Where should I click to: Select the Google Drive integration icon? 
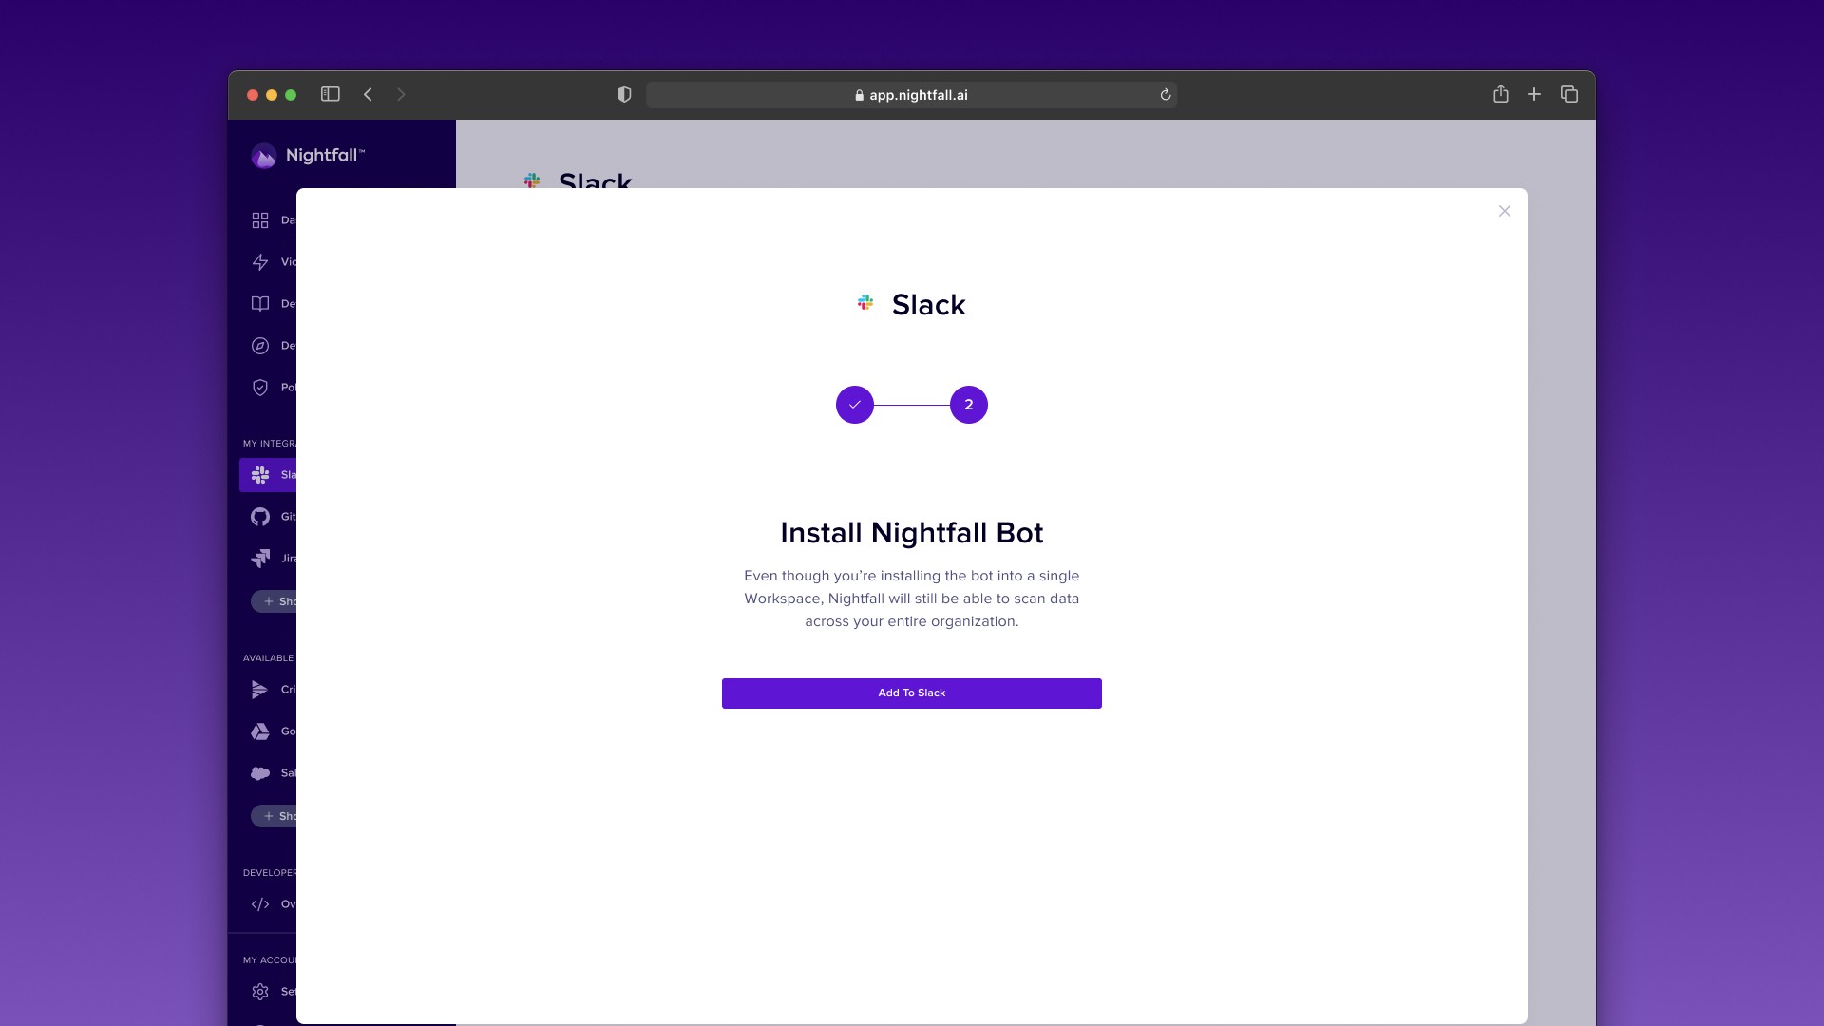260,731
